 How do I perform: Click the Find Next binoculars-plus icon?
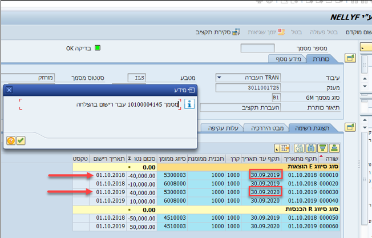(299, 148)
